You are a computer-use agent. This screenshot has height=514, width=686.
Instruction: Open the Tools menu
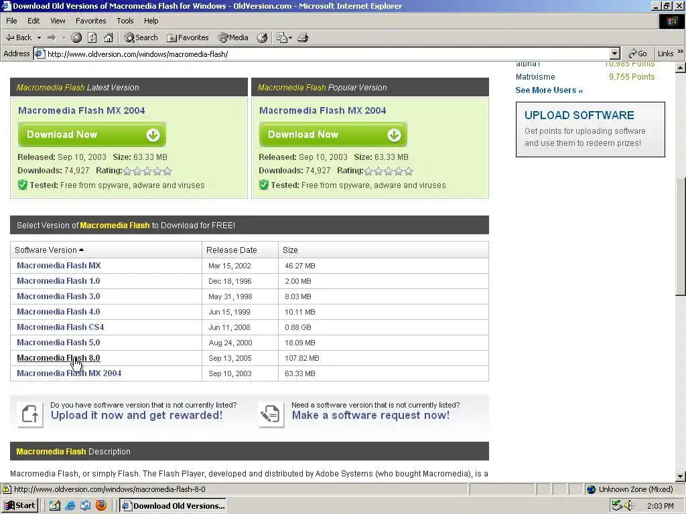click(x=125, y=21)
